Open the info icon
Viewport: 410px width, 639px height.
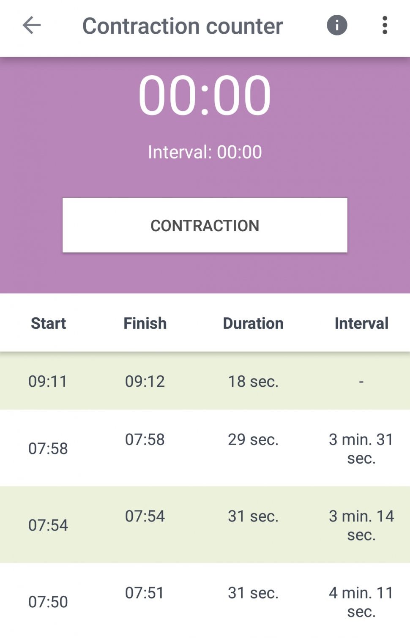(x=337, y=25)
